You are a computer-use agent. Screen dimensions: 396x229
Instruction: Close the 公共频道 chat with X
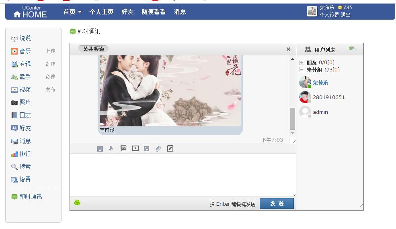(x=288, y=49)
